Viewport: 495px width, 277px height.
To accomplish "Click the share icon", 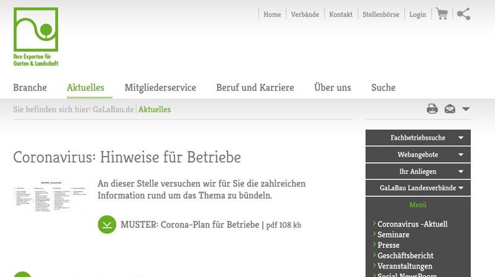I will click(x=463, y=14).
